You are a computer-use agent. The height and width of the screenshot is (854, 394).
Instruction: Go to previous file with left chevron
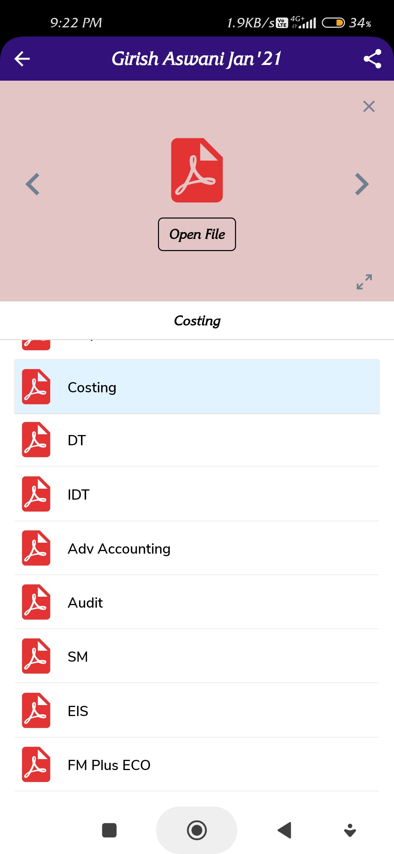point(33,184)
